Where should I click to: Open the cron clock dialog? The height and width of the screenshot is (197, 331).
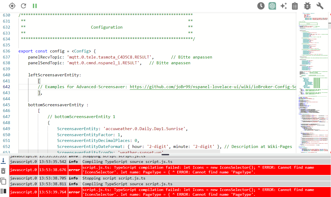[x=261, y=6]
